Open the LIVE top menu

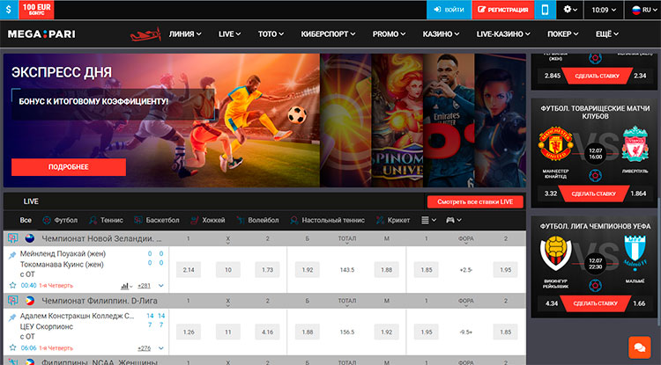pos(229,34)
